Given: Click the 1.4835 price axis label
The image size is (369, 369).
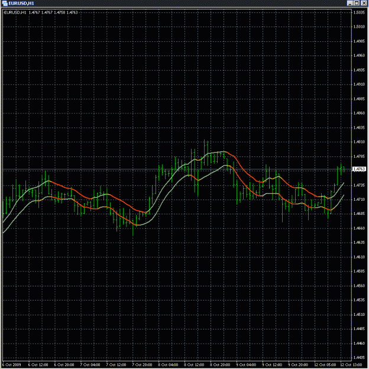Looking at the screenshot, I should click(x=359, y=128).
